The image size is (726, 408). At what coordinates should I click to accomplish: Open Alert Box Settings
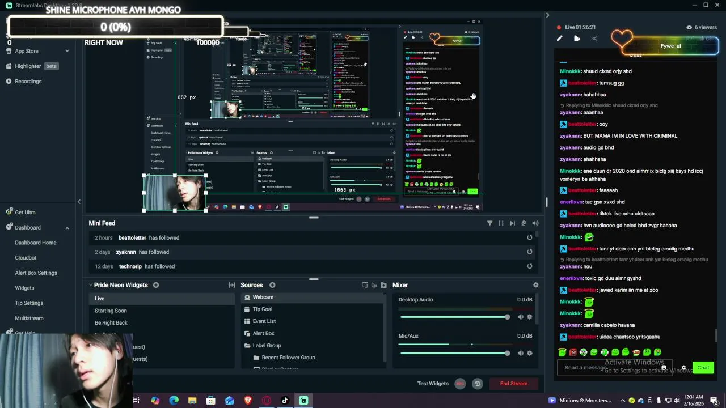[36, 273]
